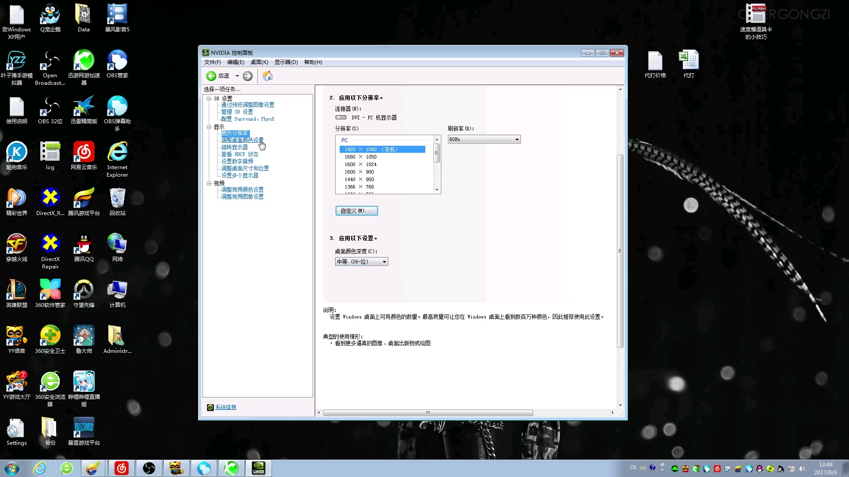This screenshot has width=849, height=477.
Task: Open OBS icon in taskbar
Action: click(149, 468)
